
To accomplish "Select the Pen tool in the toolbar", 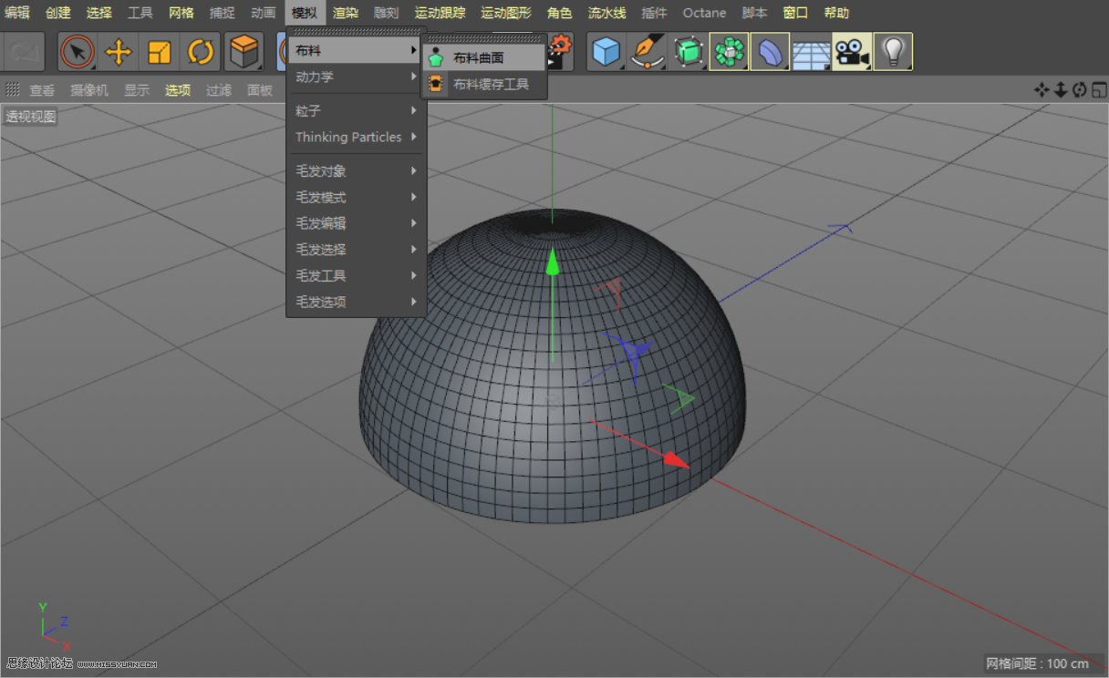I will 648,52.
